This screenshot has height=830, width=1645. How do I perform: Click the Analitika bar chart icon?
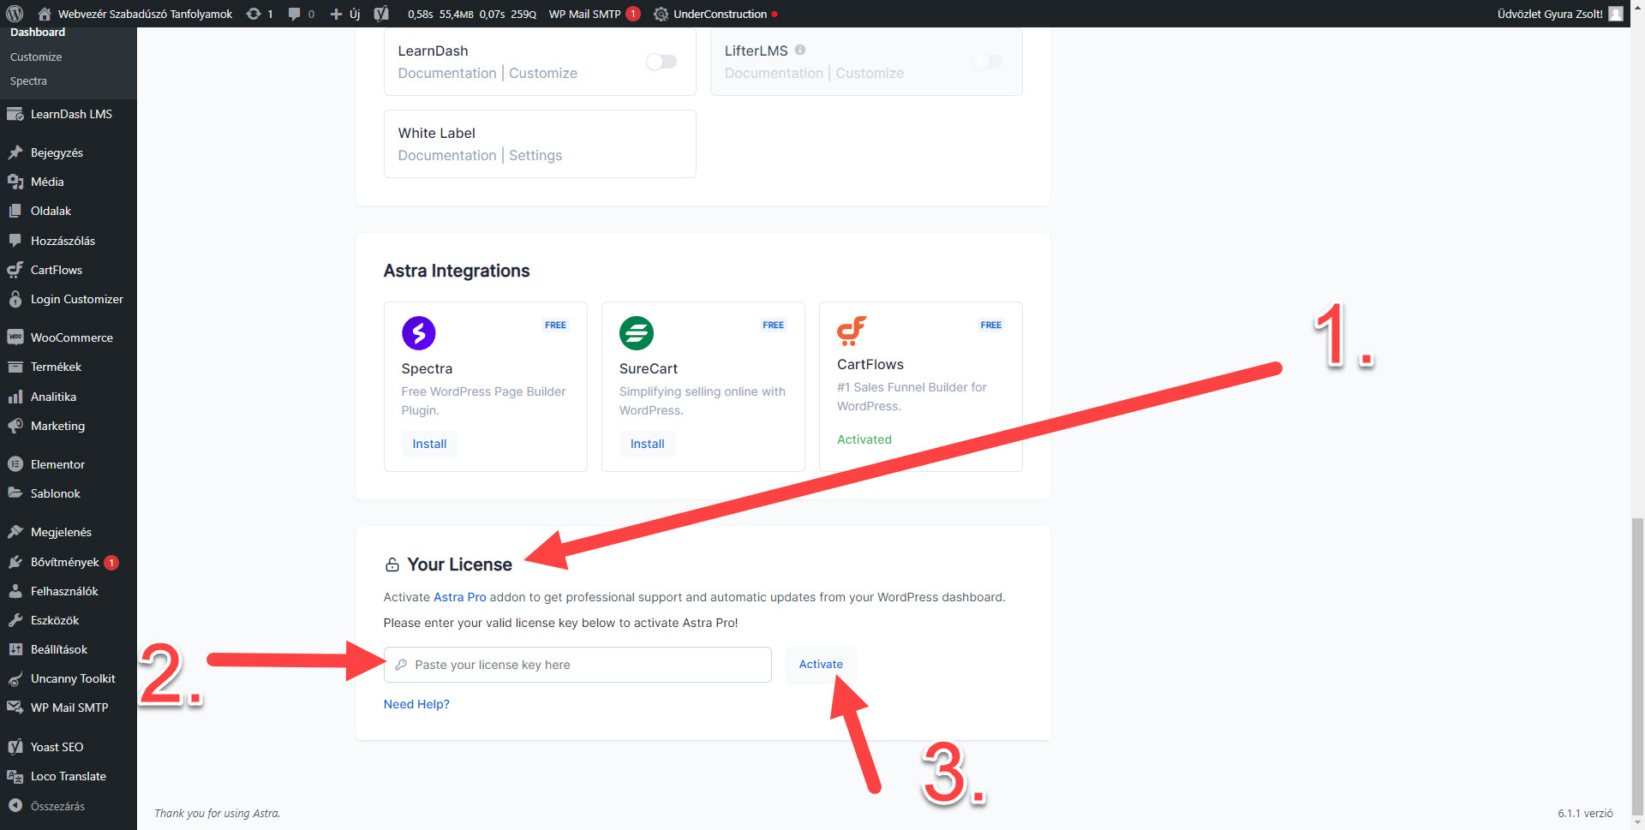(x=15, y=397)
